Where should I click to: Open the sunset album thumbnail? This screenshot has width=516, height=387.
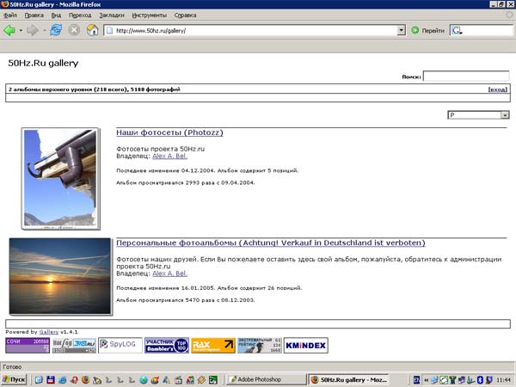(60, 276)
